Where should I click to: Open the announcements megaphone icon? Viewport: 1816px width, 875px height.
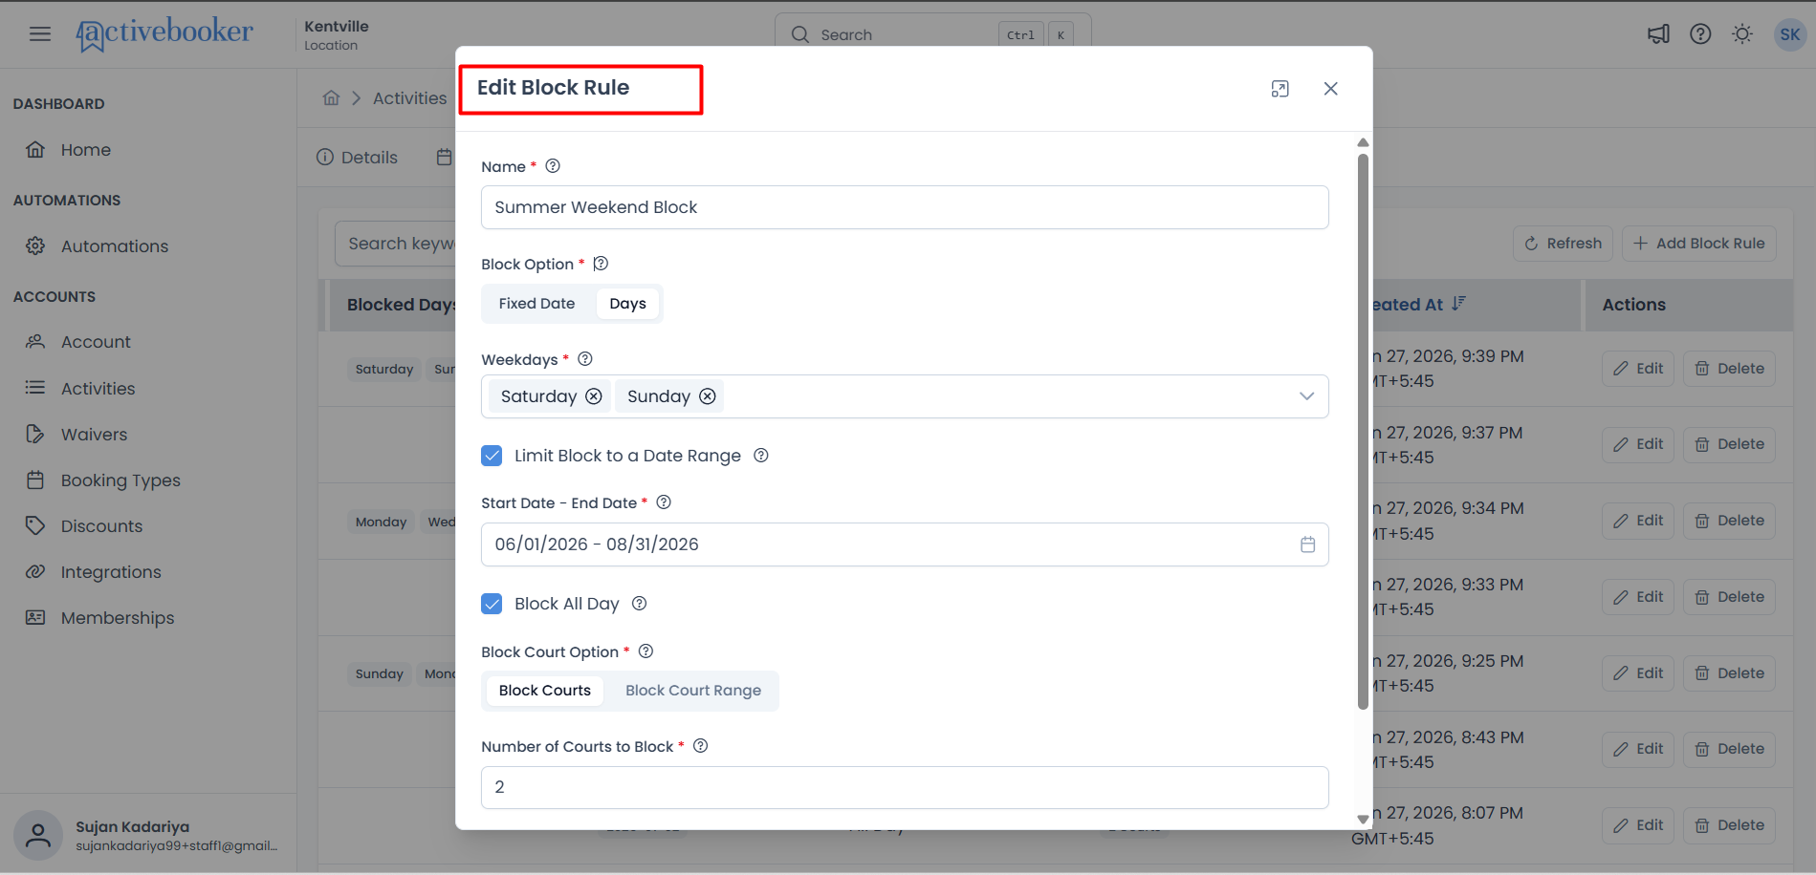click(x=1658, y=34)
